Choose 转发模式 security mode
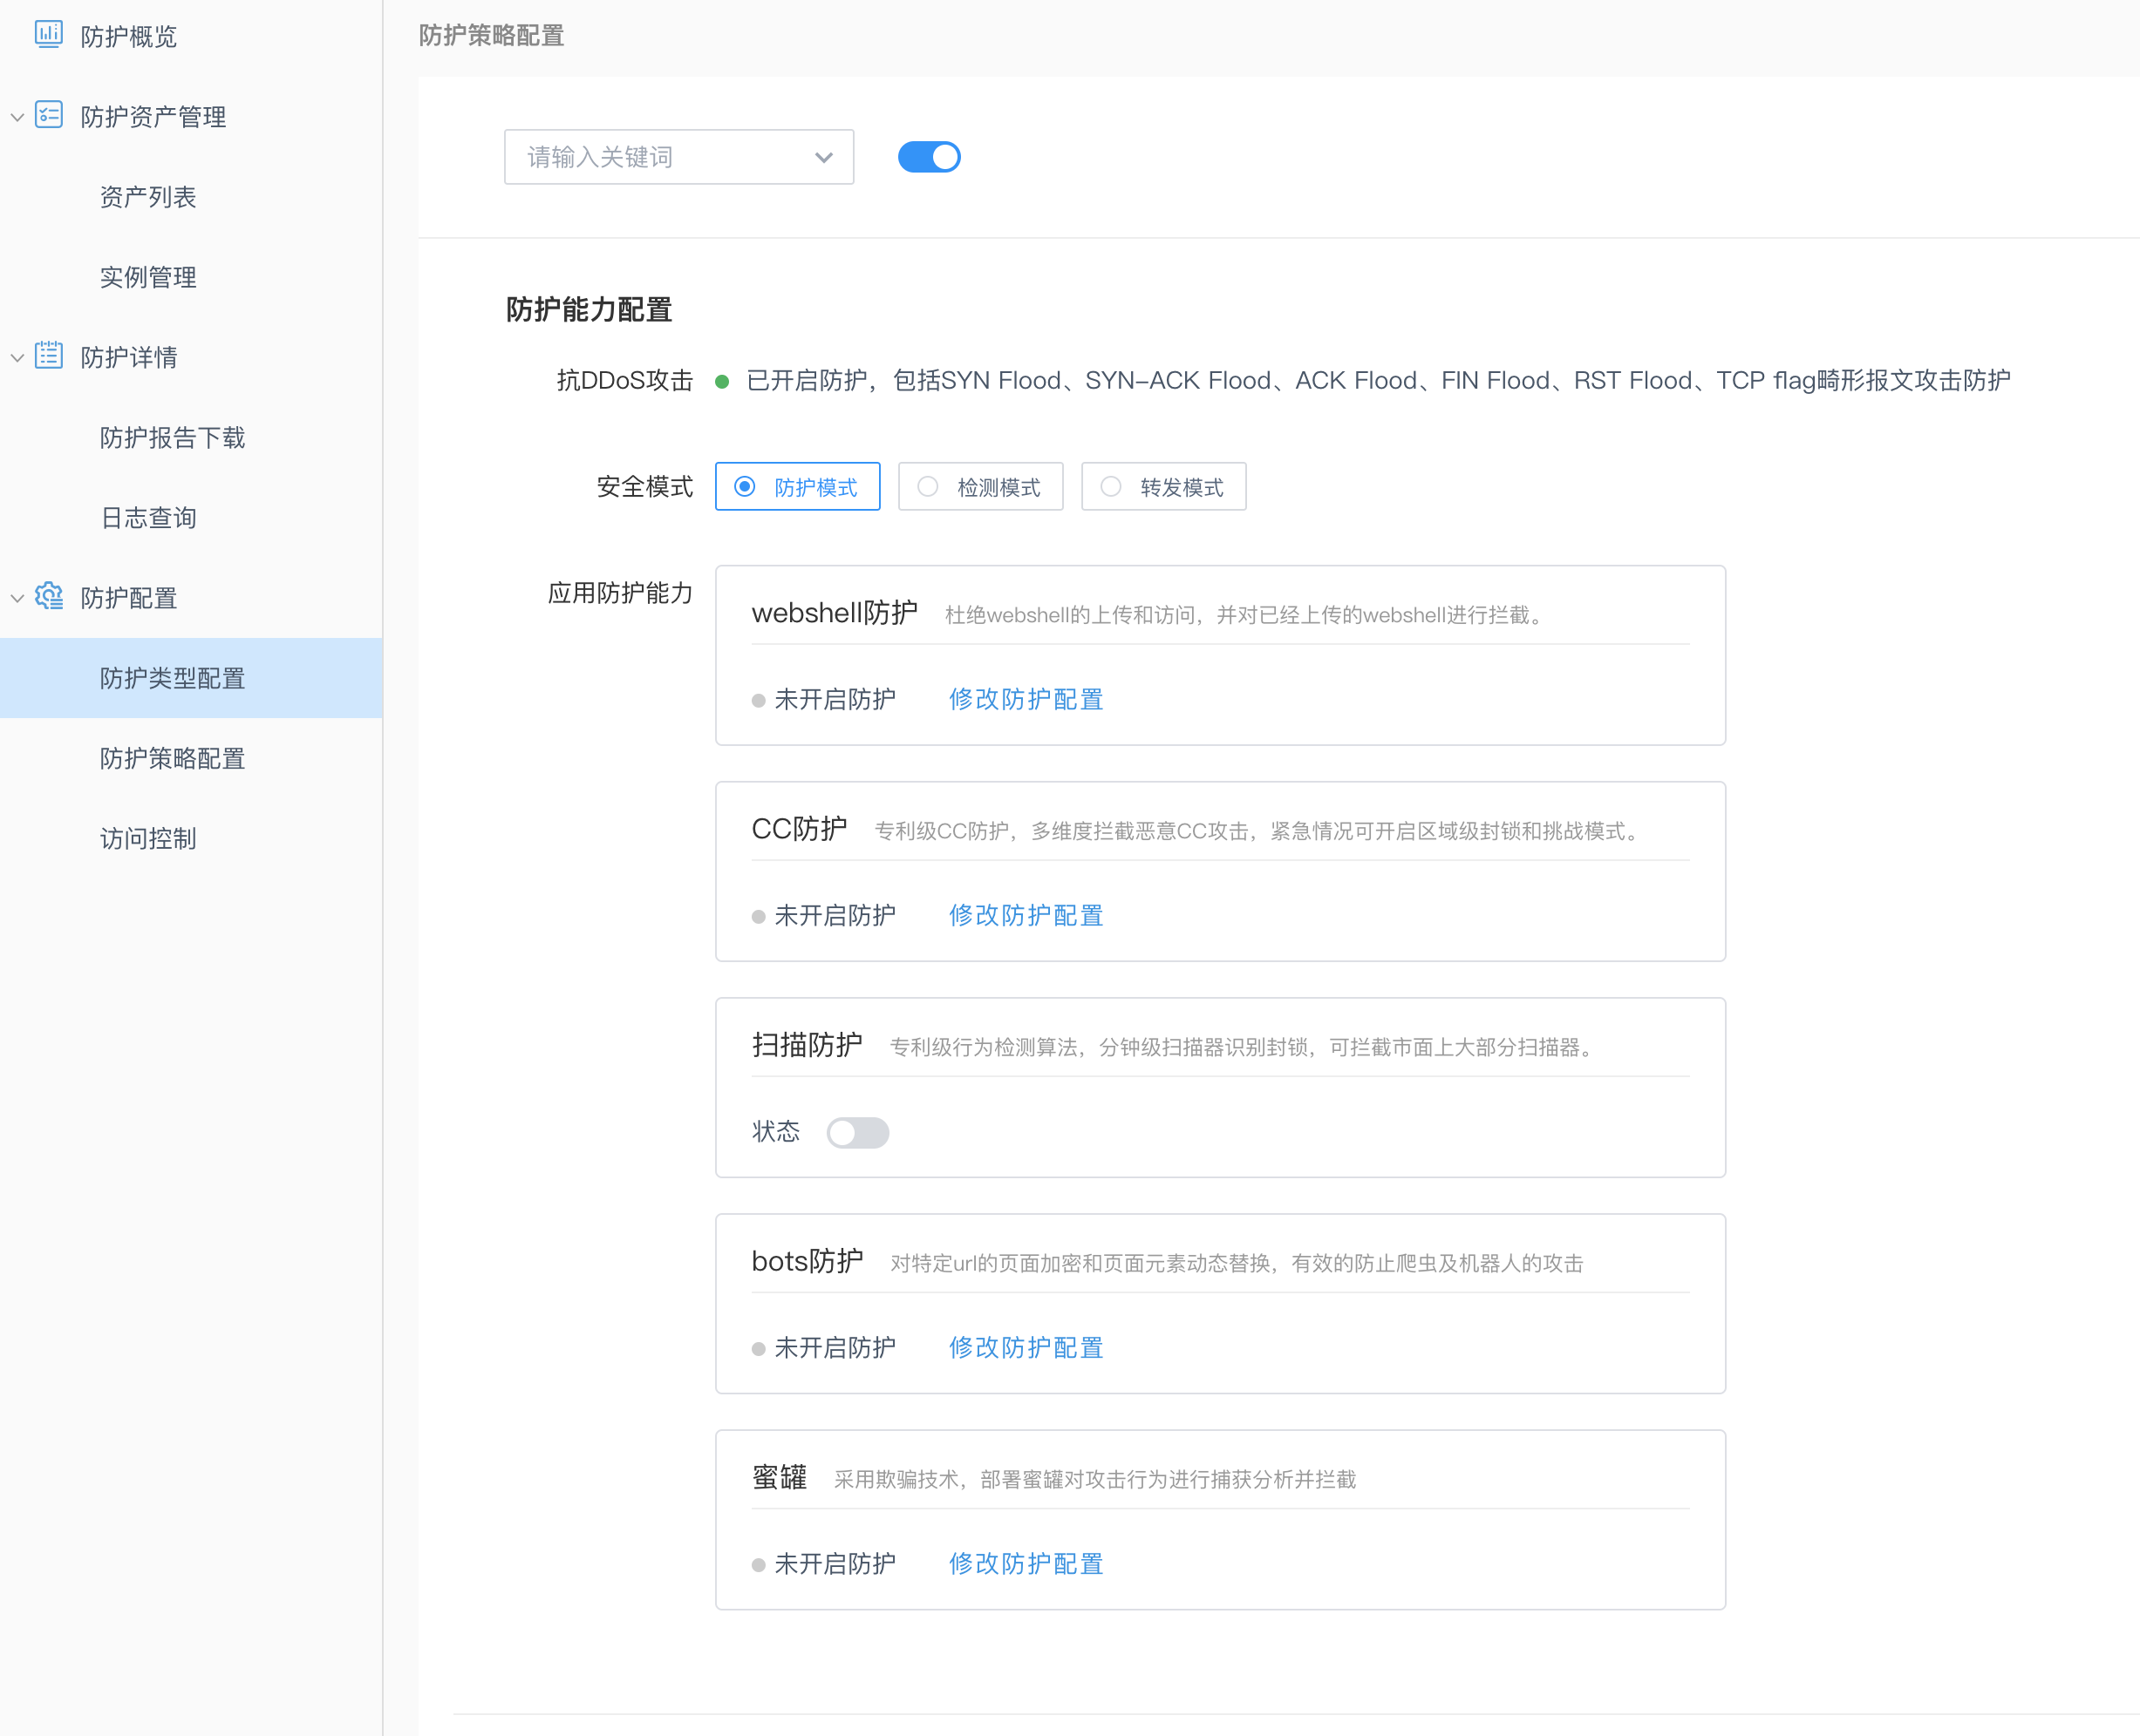This screenshot has width=2140, height=1736. pyautogui.click(x=1162, y=487)
